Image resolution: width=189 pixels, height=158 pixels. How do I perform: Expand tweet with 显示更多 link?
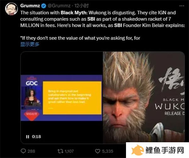30,44
